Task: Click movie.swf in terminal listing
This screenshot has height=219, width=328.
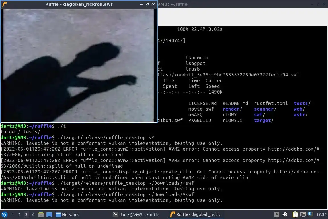Action: (201, 109)
